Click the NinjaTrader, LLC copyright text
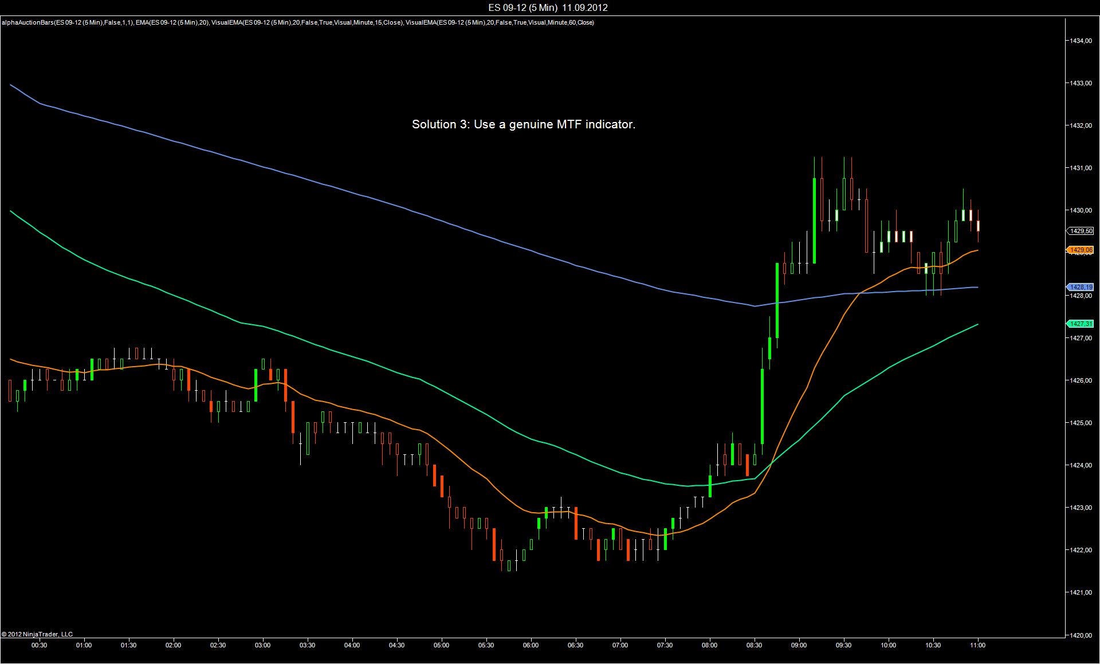This screenshot has height=664, width=1100. coord(37,634)
